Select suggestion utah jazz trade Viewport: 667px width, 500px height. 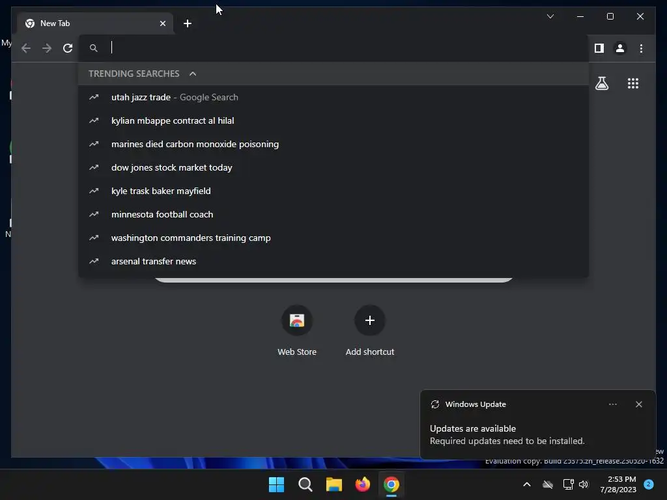tap(333, 97)
